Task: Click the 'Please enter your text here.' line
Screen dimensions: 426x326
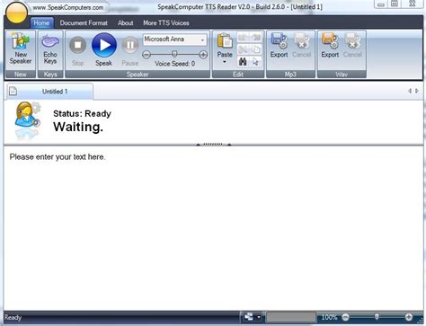Action: point(58,157)
